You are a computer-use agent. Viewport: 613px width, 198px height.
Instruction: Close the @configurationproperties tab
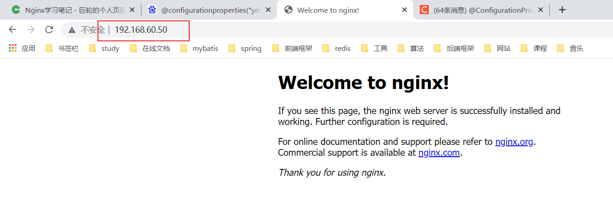pos(268,10)
